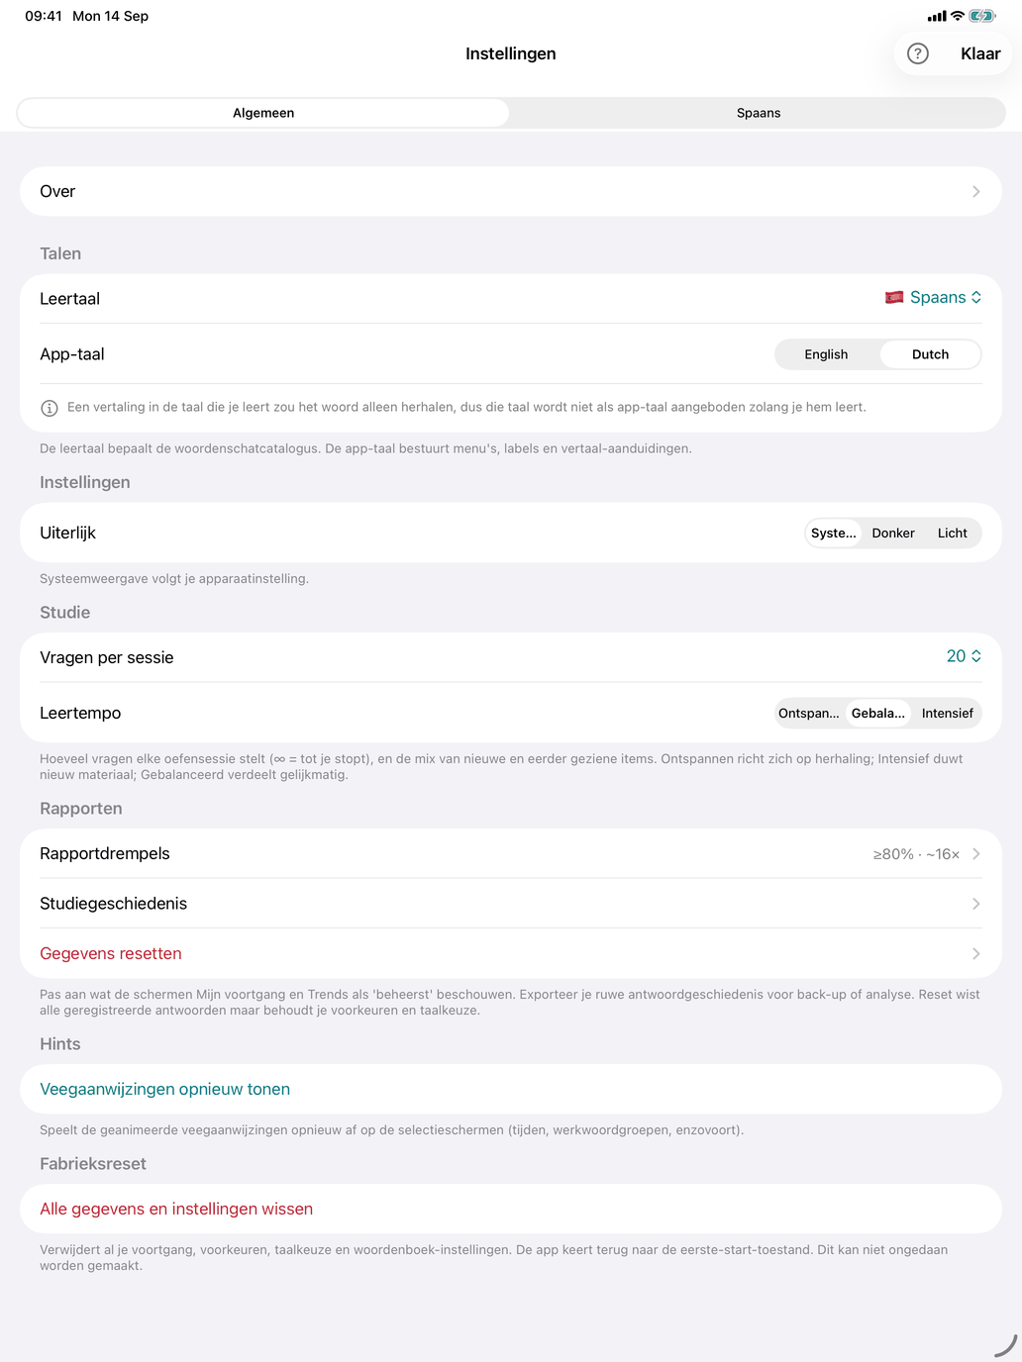The image size is (1022, 1362).
Task: Set app language to English
Action: (x=826, y=354)
